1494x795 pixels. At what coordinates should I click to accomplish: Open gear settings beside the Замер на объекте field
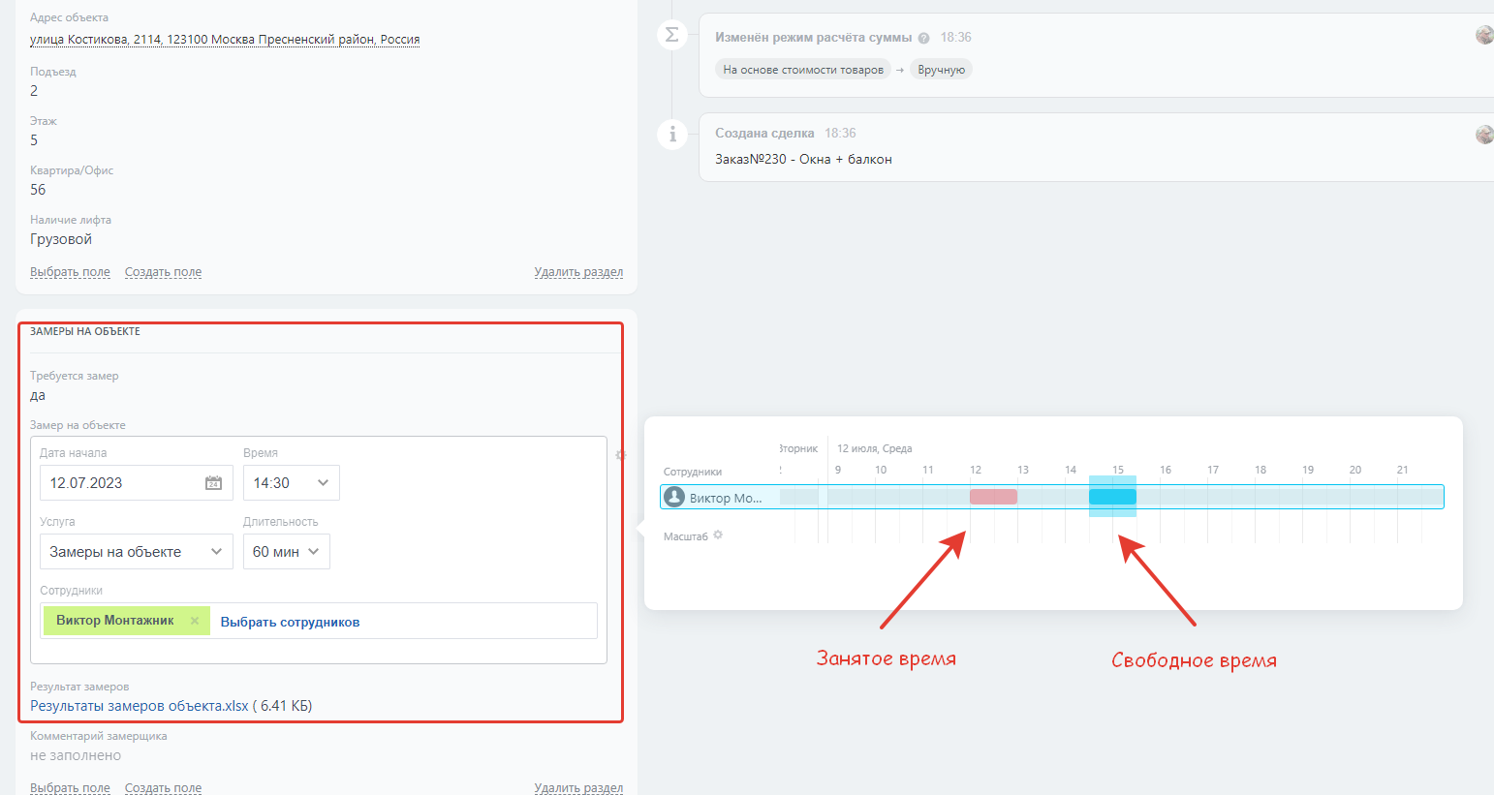coord(621,454)
